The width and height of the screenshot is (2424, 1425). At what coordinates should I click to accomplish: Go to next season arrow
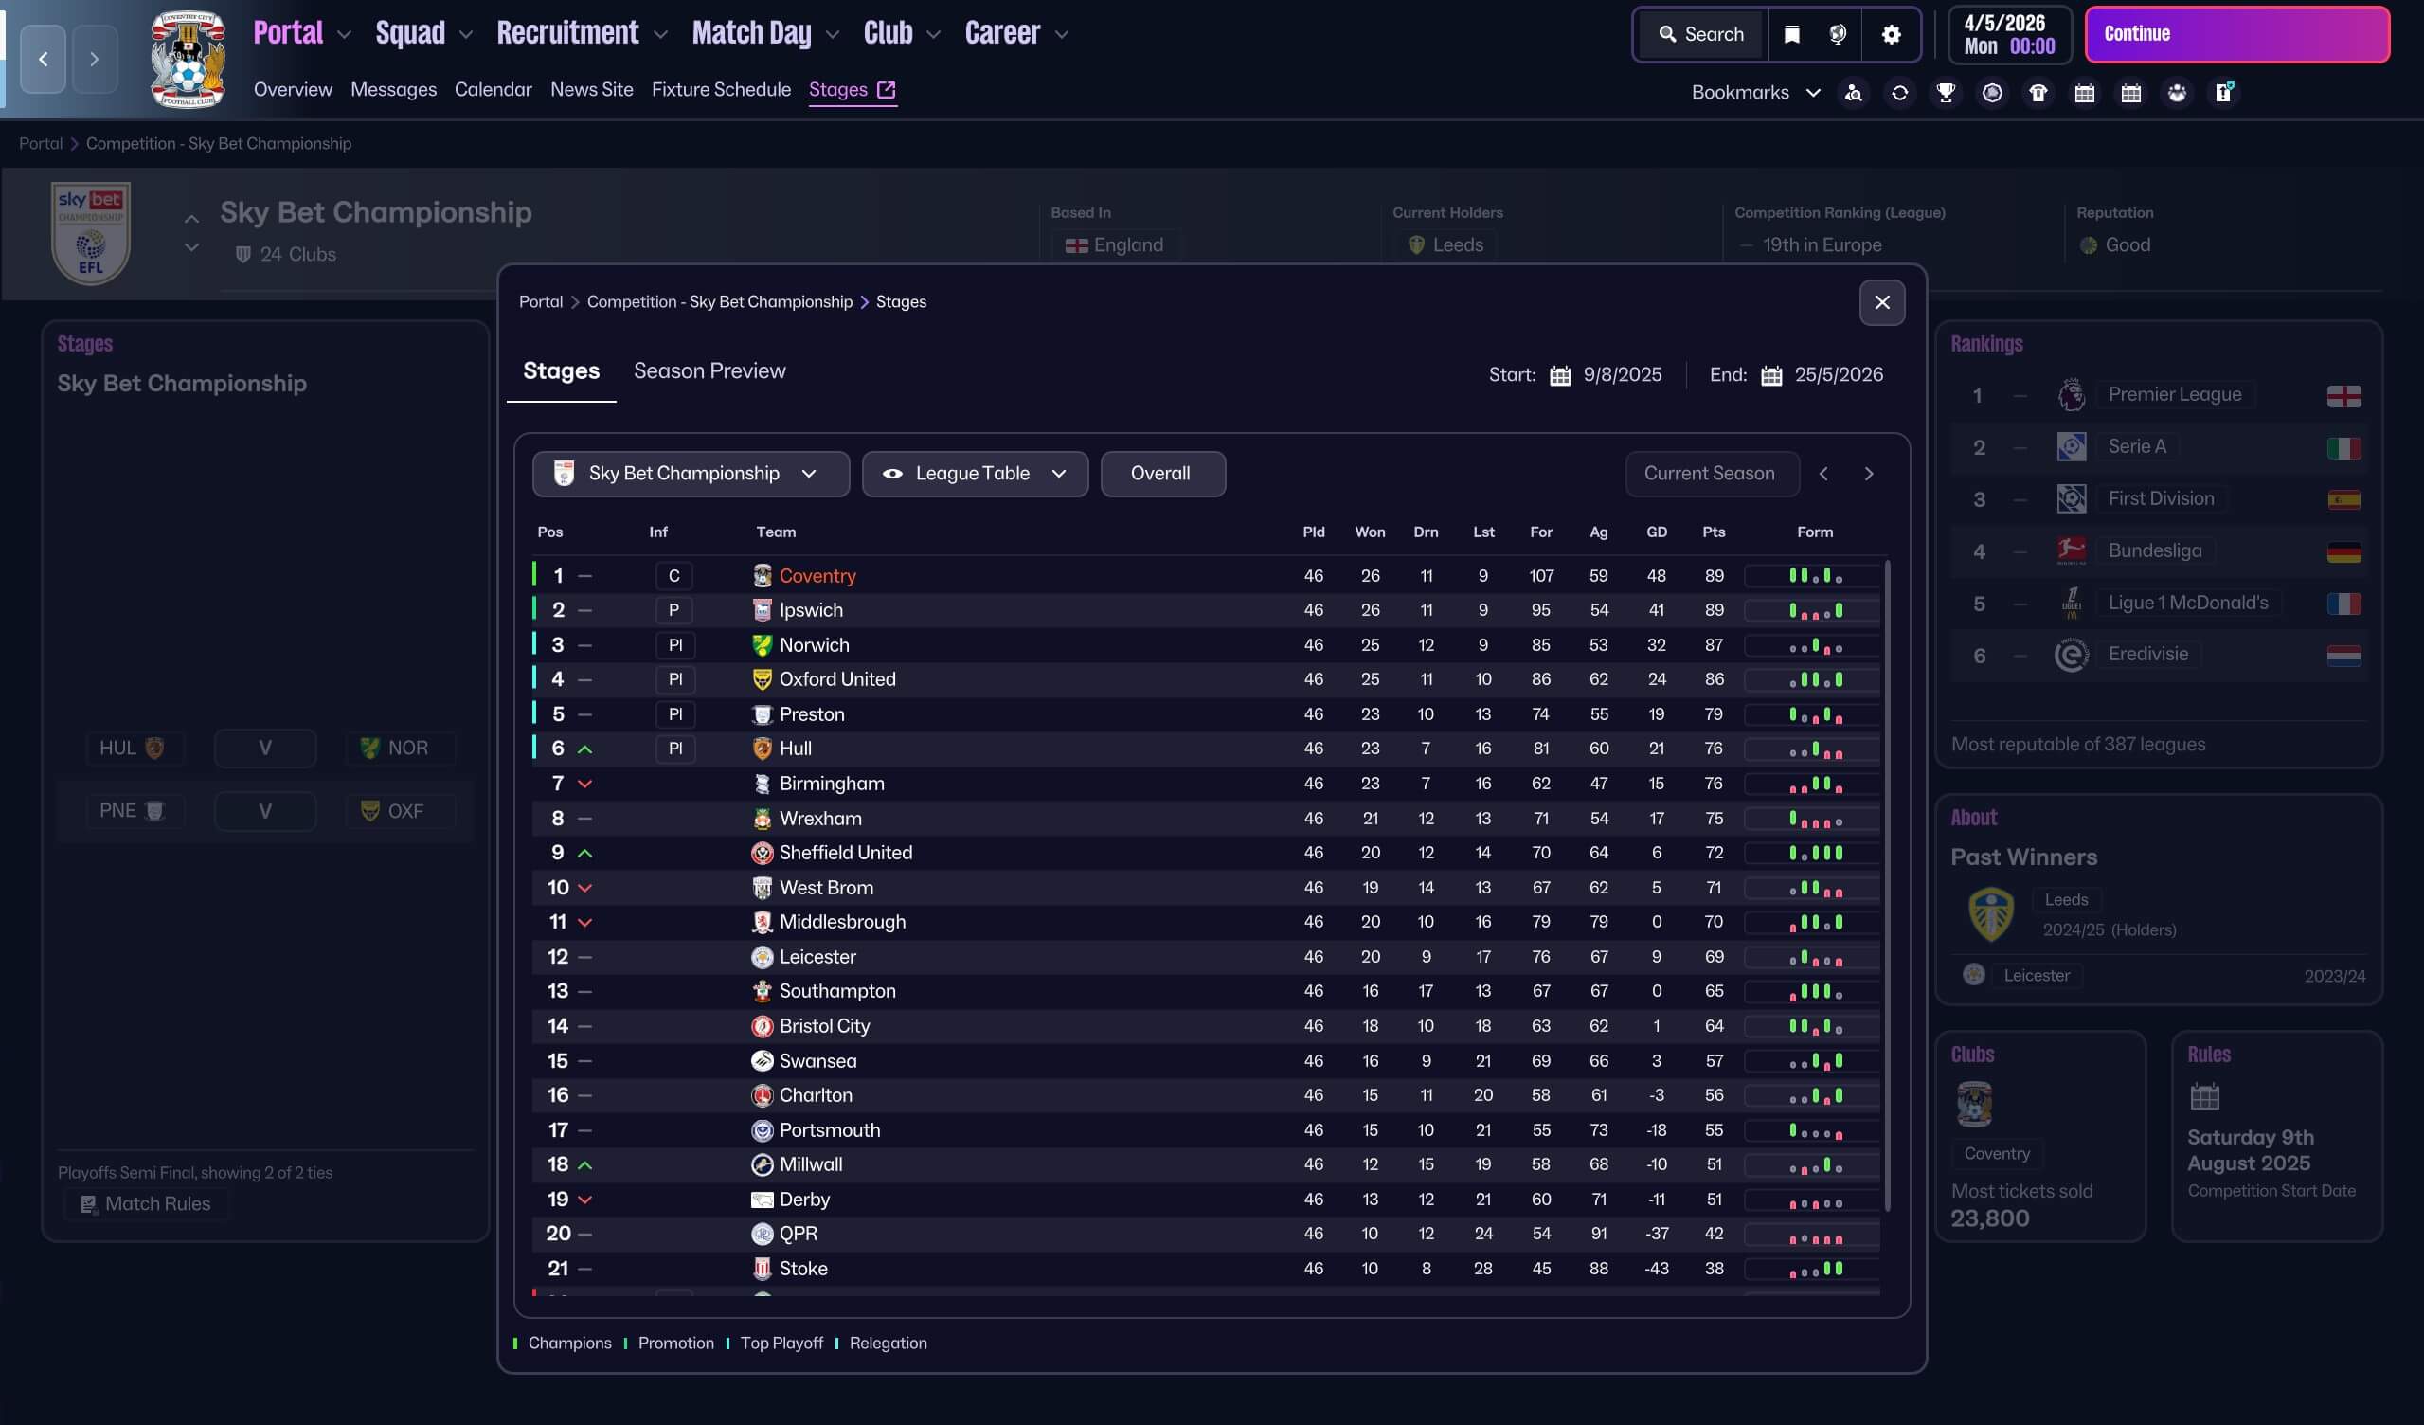(1868, 474)
